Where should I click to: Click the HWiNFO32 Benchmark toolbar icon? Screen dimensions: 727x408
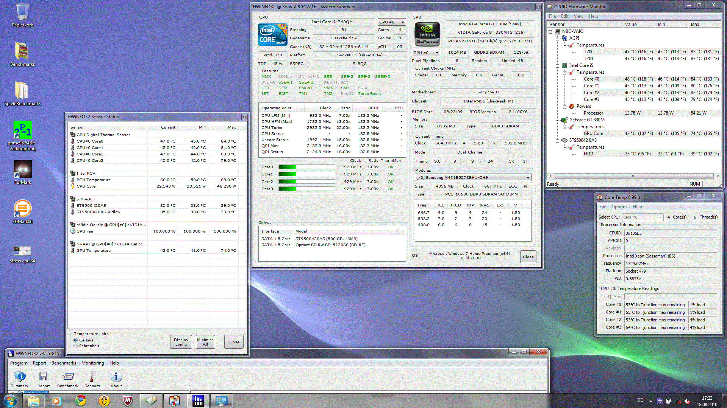pos(68,379)
